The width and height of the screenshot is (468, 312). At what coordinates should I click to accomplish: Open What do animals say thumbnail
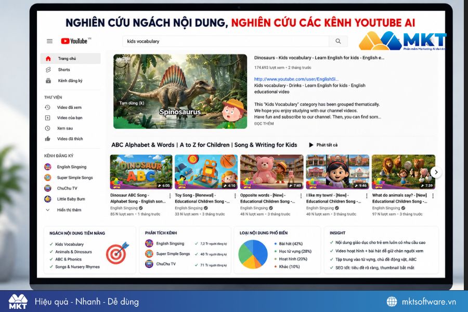coord(403,172)
